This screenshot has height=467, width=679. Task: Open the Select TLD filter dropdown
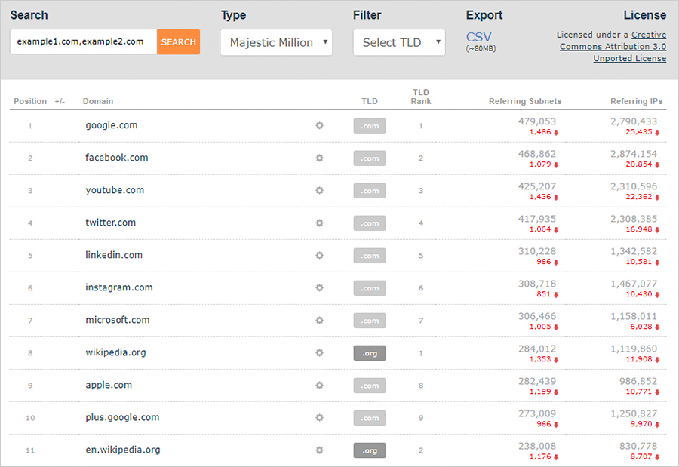(399, 42)
